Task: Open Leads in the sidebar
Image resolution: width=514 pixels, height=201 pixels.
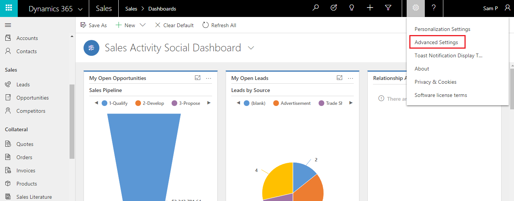Action: tap(23, 84)
